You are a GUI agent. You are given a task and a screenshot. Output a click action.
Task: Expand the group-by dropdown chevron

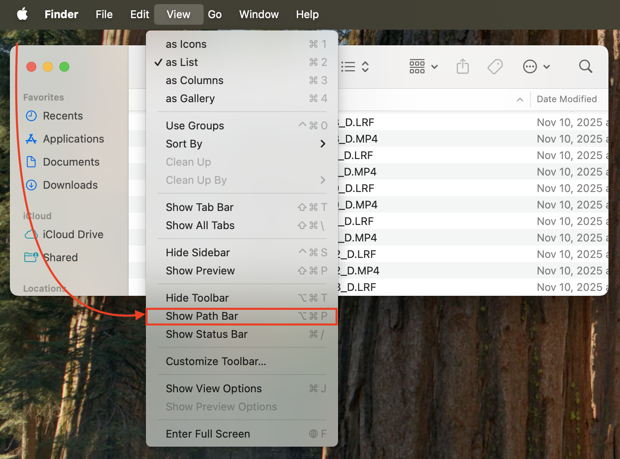(x=434, y=67)
